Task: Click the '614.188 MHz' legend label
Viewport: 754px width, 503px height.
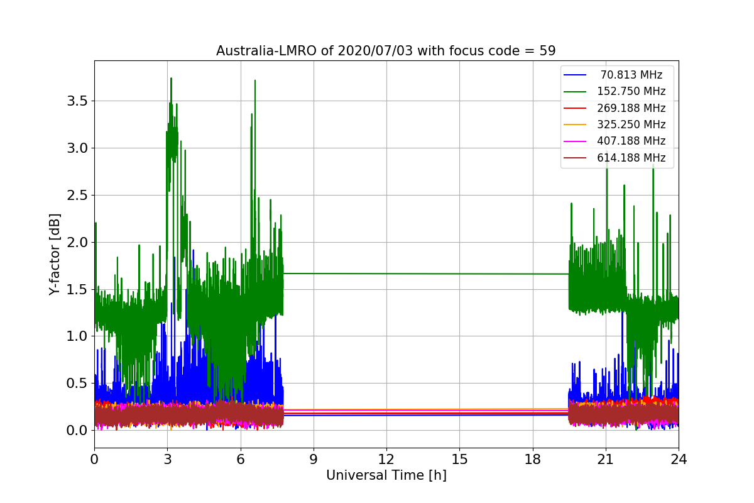Action: (631, 158)
